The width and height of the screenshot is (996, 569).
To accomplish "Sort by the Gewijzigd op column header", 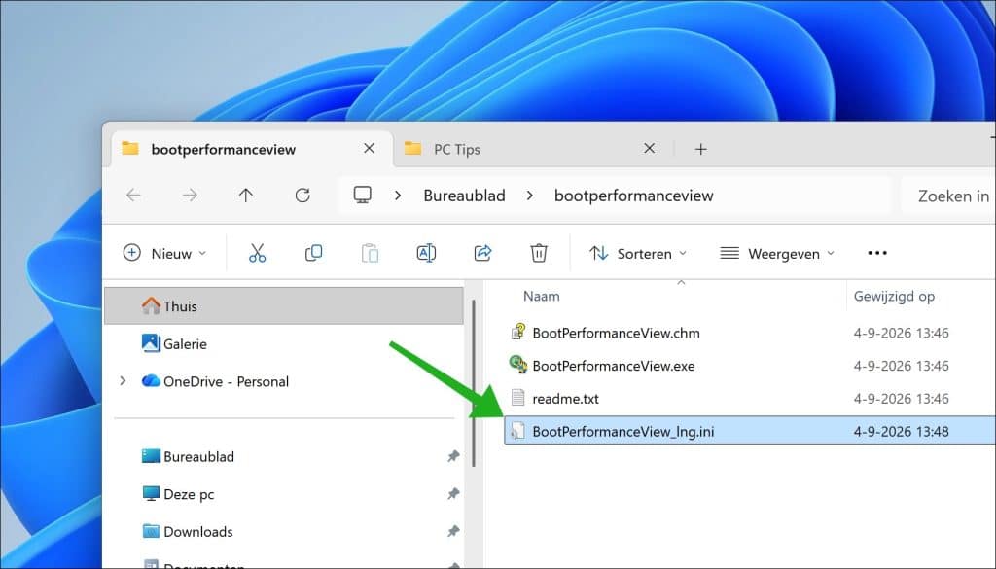I will coord(894,296).
